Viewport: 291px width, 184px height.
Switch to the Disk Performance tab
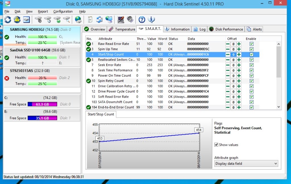[226, 29]
